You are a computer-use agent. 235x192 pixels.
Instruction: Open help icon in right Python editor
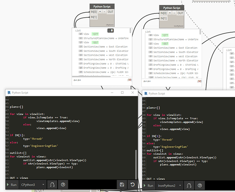200,185
